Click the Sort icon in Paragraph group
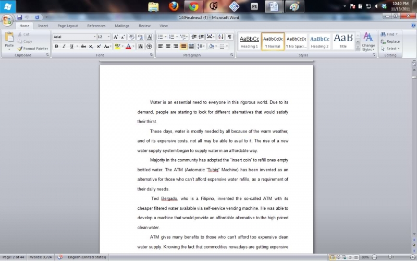Image resolution: width=417 pixels, height=261 pixels. [220, 37]
